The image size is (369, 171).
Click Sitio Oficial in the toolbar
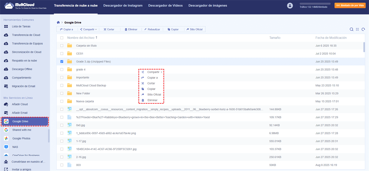tap(194, 29)
